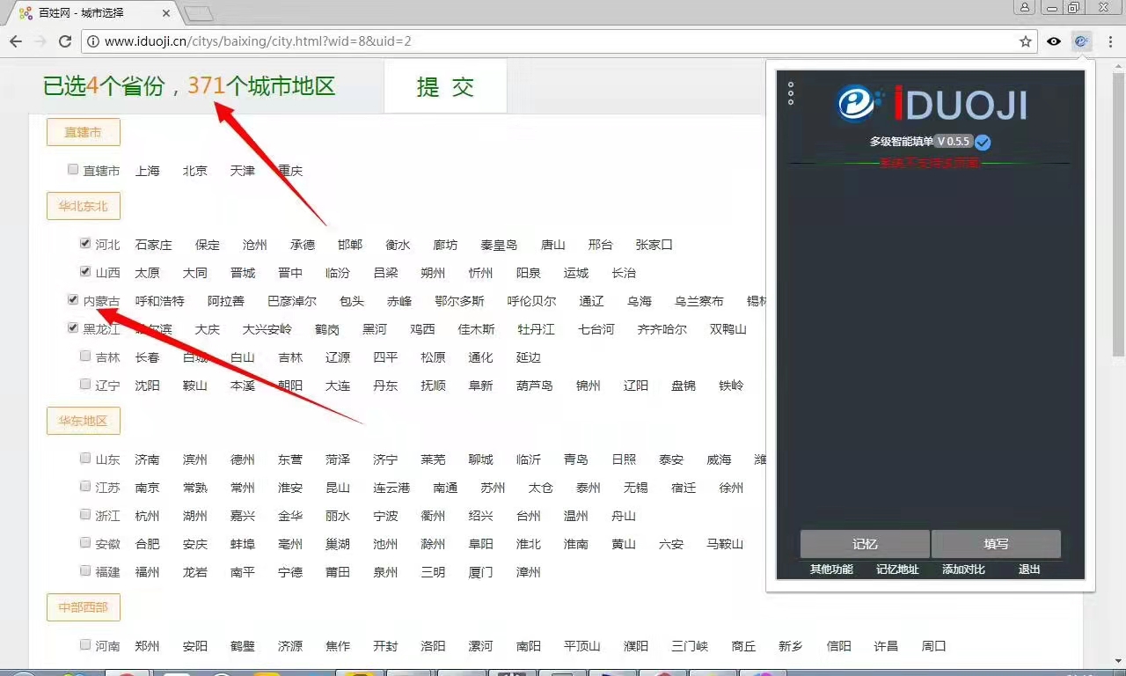Pick 张家口 in the 河北 row
The height and width of the screenshot is (676, 1126).
(654, 245)
